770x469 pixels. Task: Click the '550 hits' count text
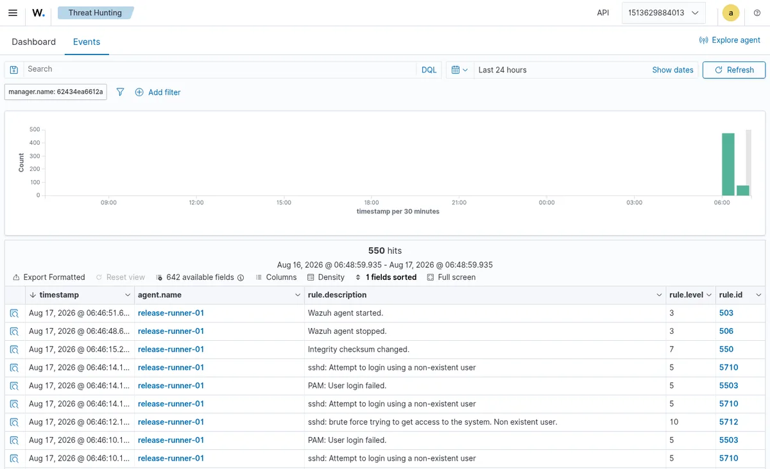(385, 251)
